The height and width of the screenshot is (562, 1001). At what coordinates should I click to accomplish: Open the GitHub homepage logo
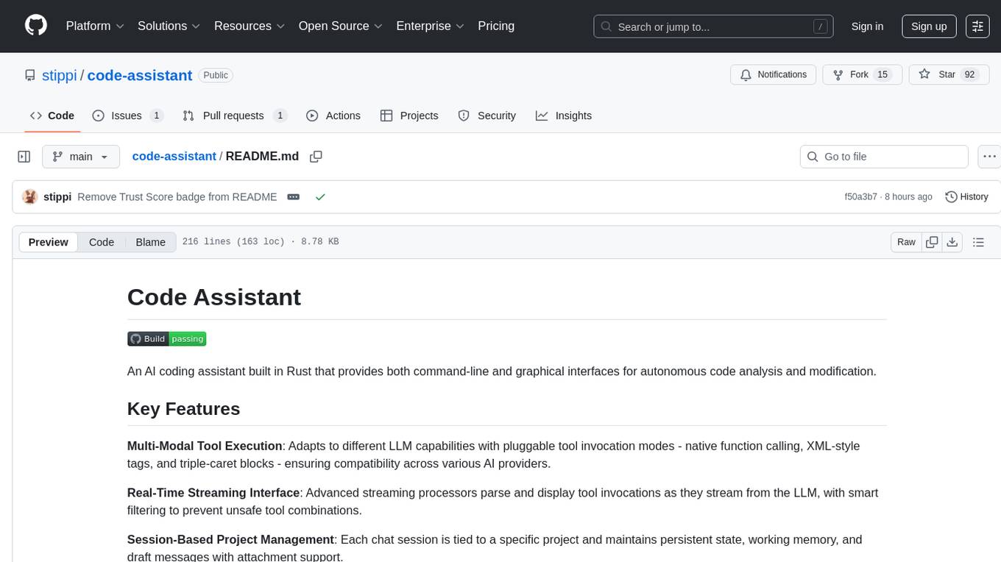[x=36, y=26]
